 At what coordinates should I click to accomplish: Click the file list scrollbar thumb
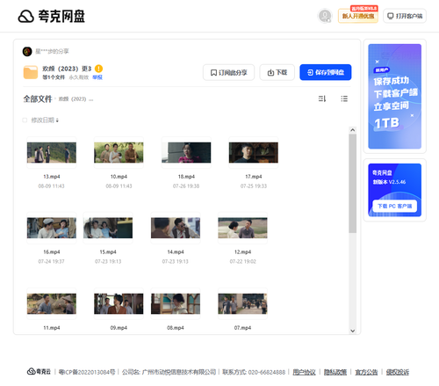coord(353,184)
